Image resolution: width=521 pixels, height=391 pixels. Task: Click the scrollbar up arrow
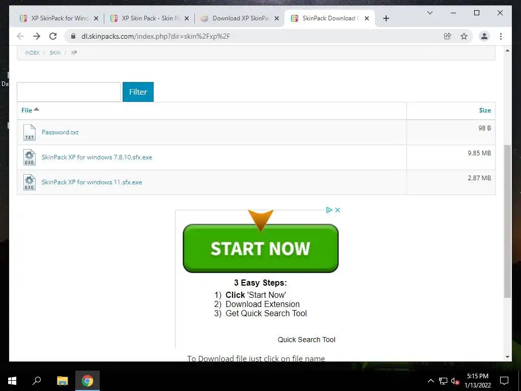pyautogui.click(x=507, y=50)
